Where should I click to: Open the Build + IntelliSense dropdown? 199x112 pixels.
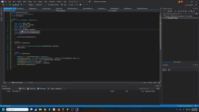(x=58, y=89)
